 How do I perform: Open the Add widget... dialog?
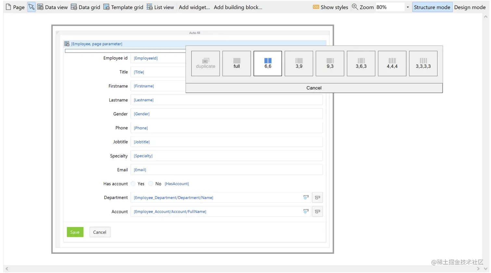[x=194, y=7]
